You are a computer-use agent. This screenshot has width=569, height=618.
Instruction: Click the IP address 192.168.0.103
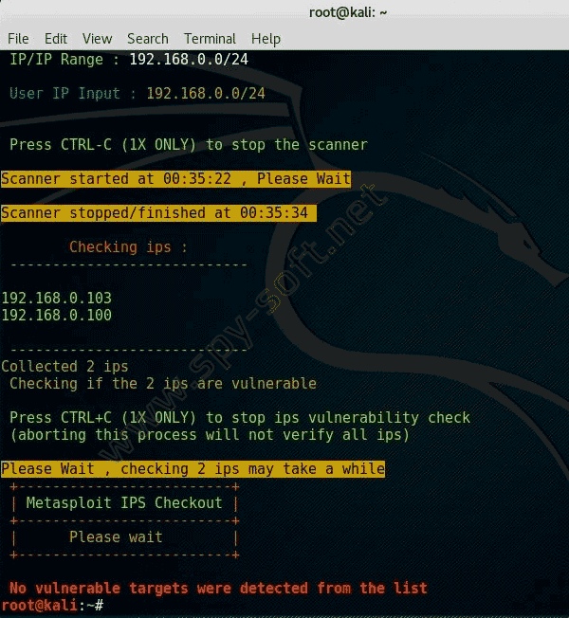point(57,299)
